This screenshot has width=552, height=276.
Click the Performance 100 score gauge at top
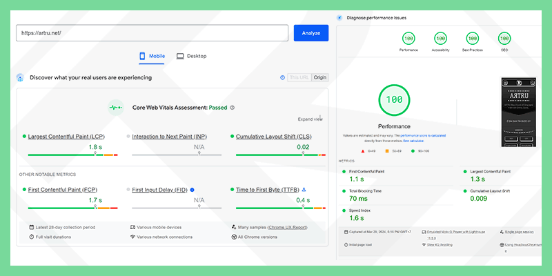coord(408,39)
